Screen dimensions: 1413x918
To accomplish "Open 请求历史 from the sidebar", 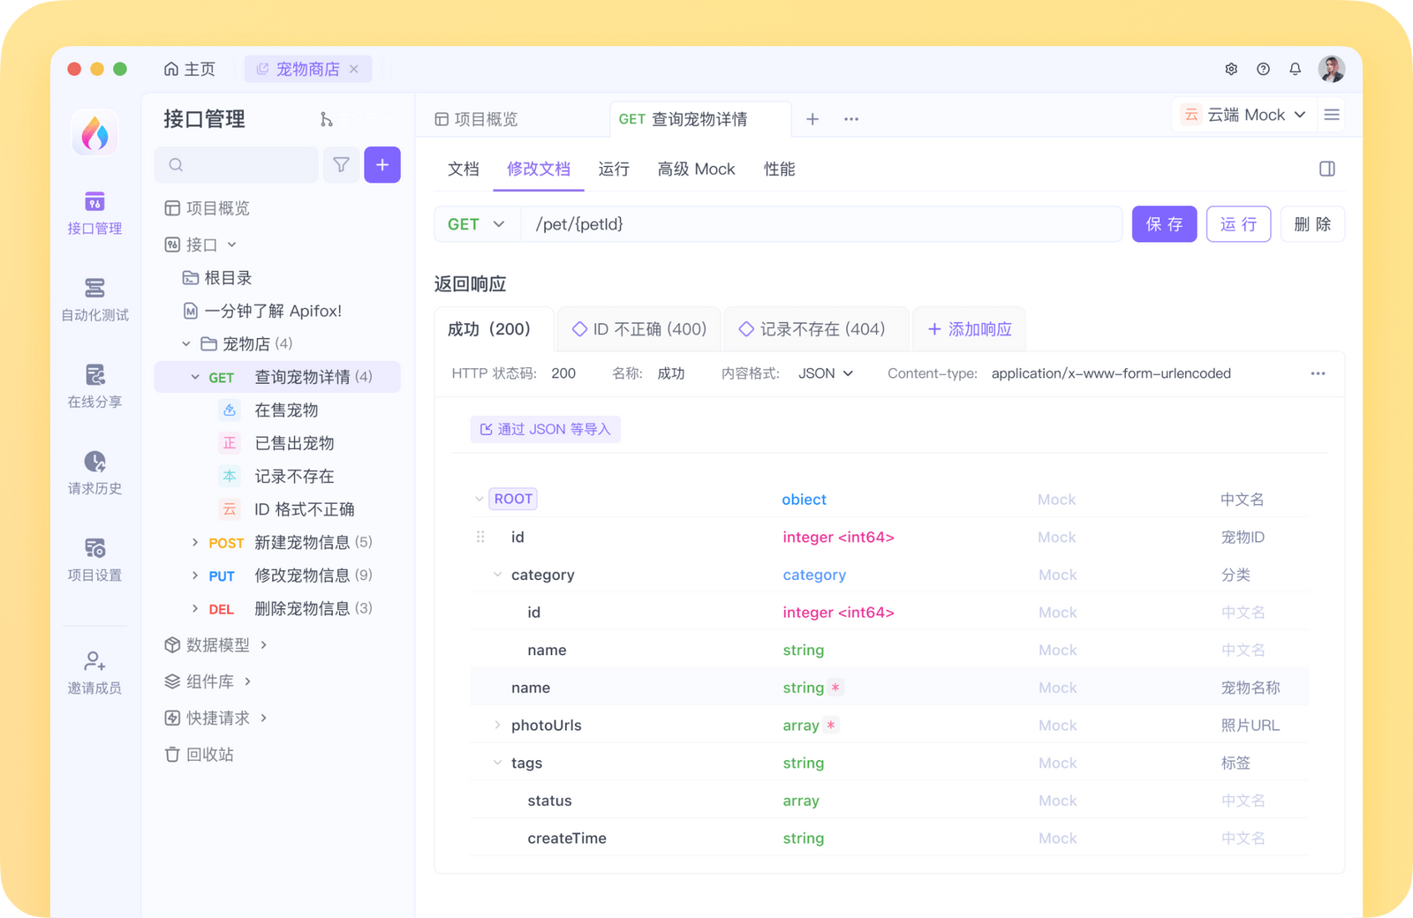I will tap(94, 474).
